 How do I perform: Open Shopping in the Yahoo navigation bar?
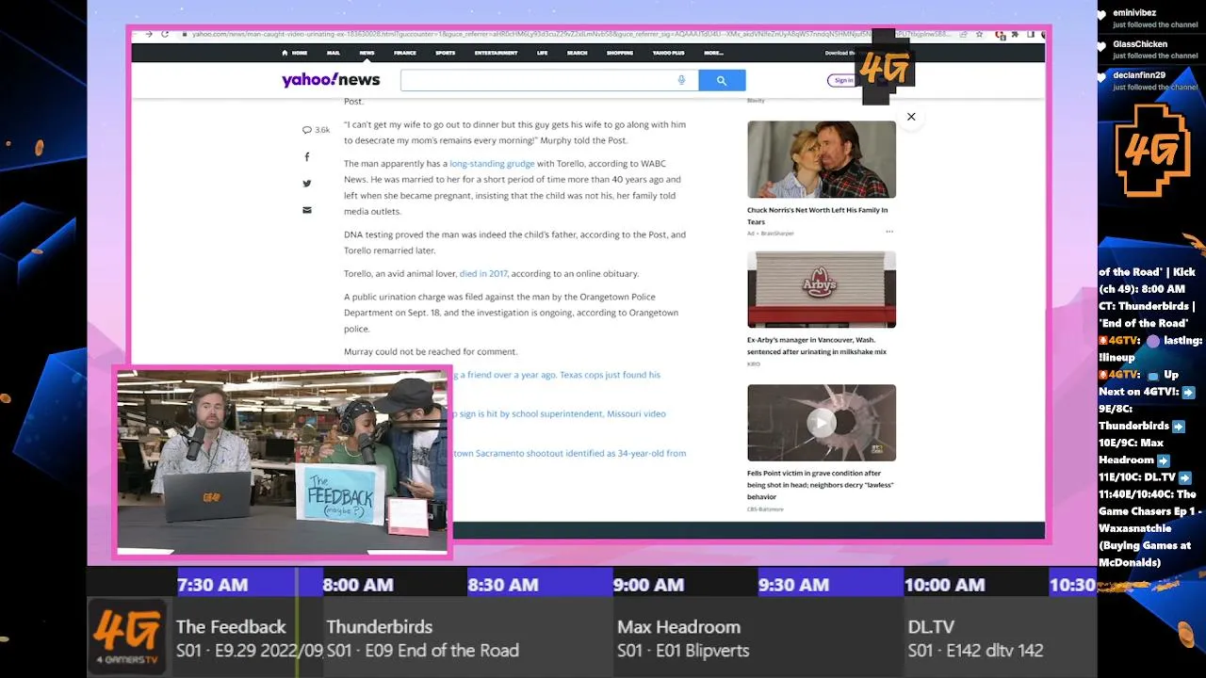click(620, 53)
